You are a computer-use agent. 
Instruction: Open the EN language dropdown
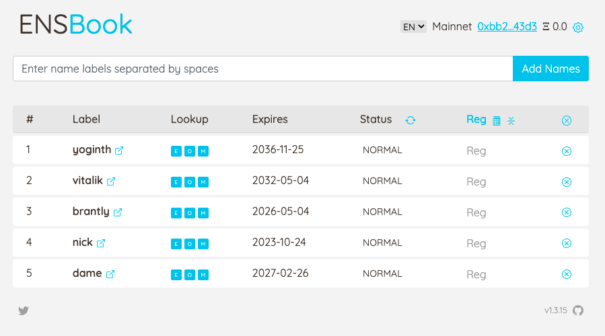413,27
